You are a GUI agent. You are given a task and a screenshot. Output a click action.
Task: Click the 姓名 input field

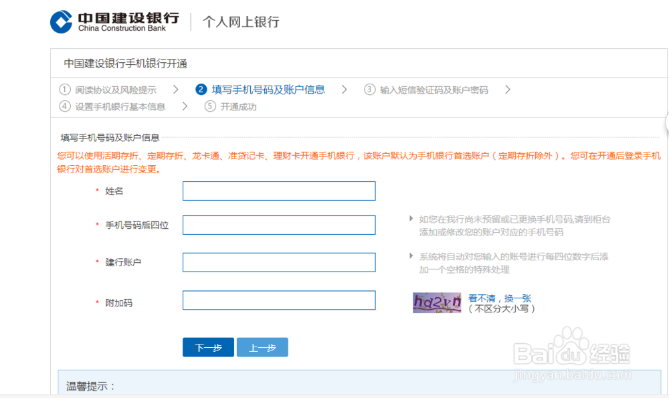(279, 191)
